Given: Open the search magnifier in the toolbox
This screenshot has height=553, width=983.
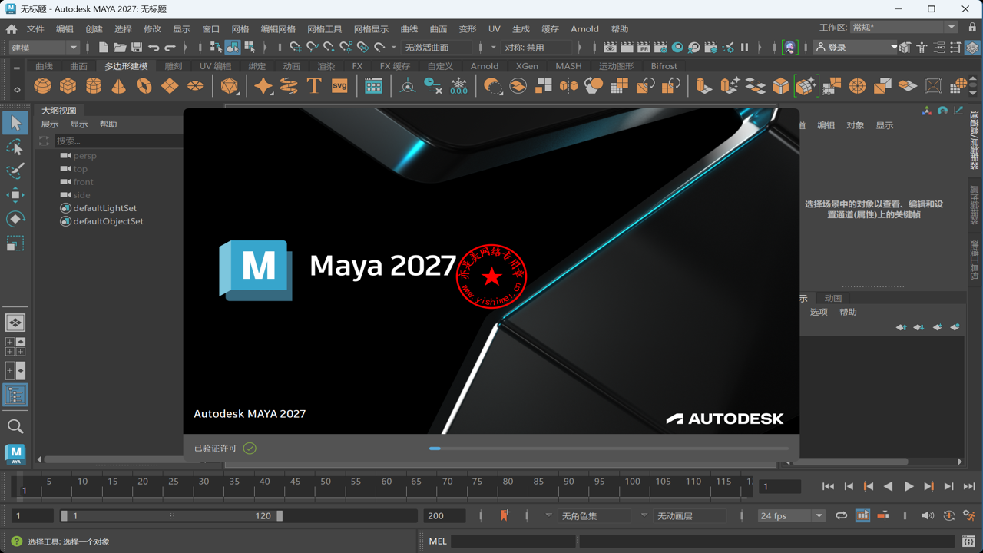Looking at the screenshot, I should point(15,426).
